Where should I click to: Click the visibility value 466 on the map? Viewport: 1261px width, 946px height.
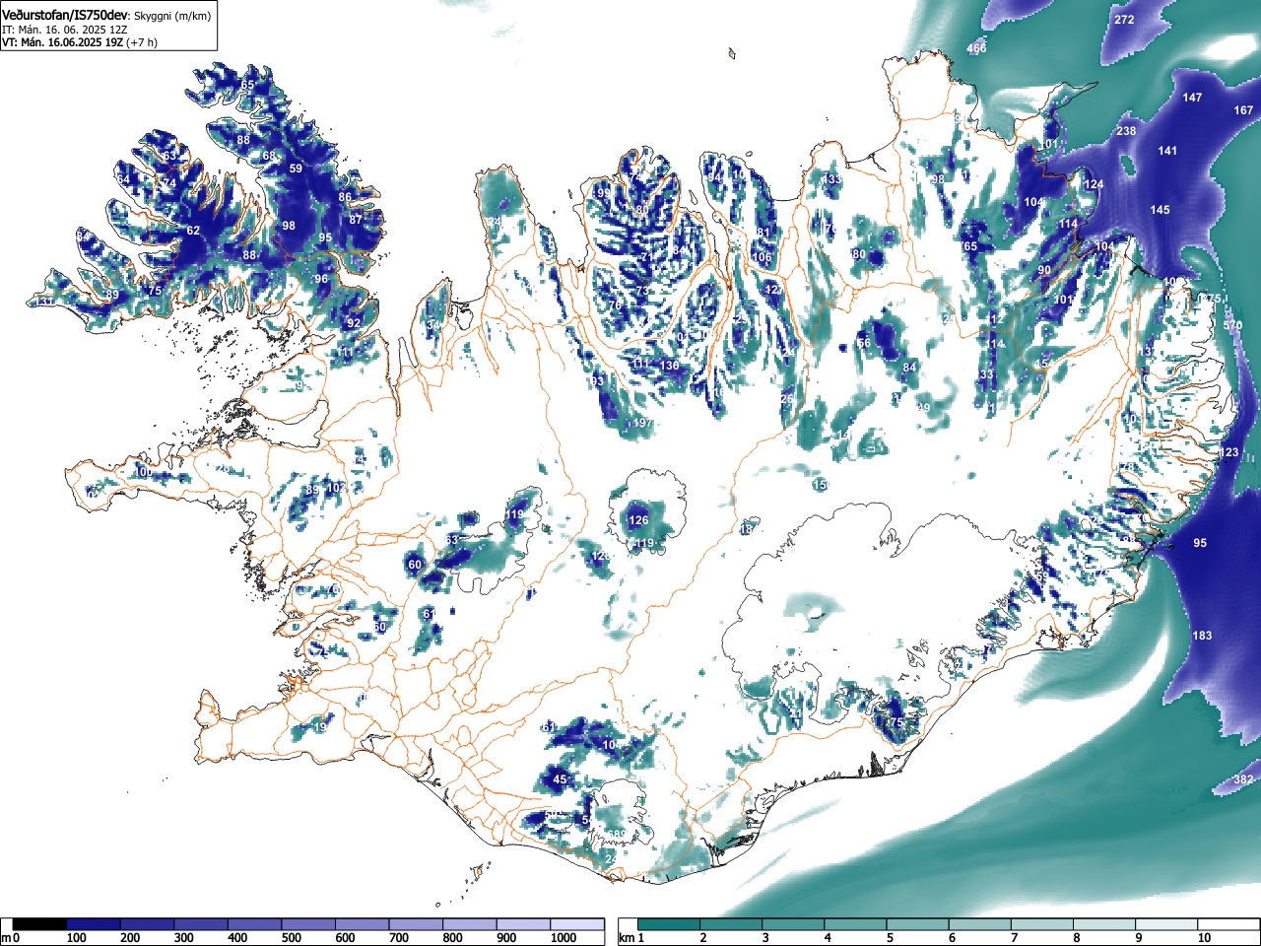[976, 48]
